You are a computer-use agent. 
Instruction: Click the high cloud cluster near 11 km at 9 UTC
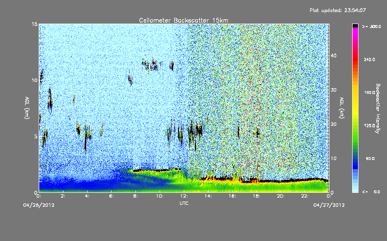(x=150, y=65)
